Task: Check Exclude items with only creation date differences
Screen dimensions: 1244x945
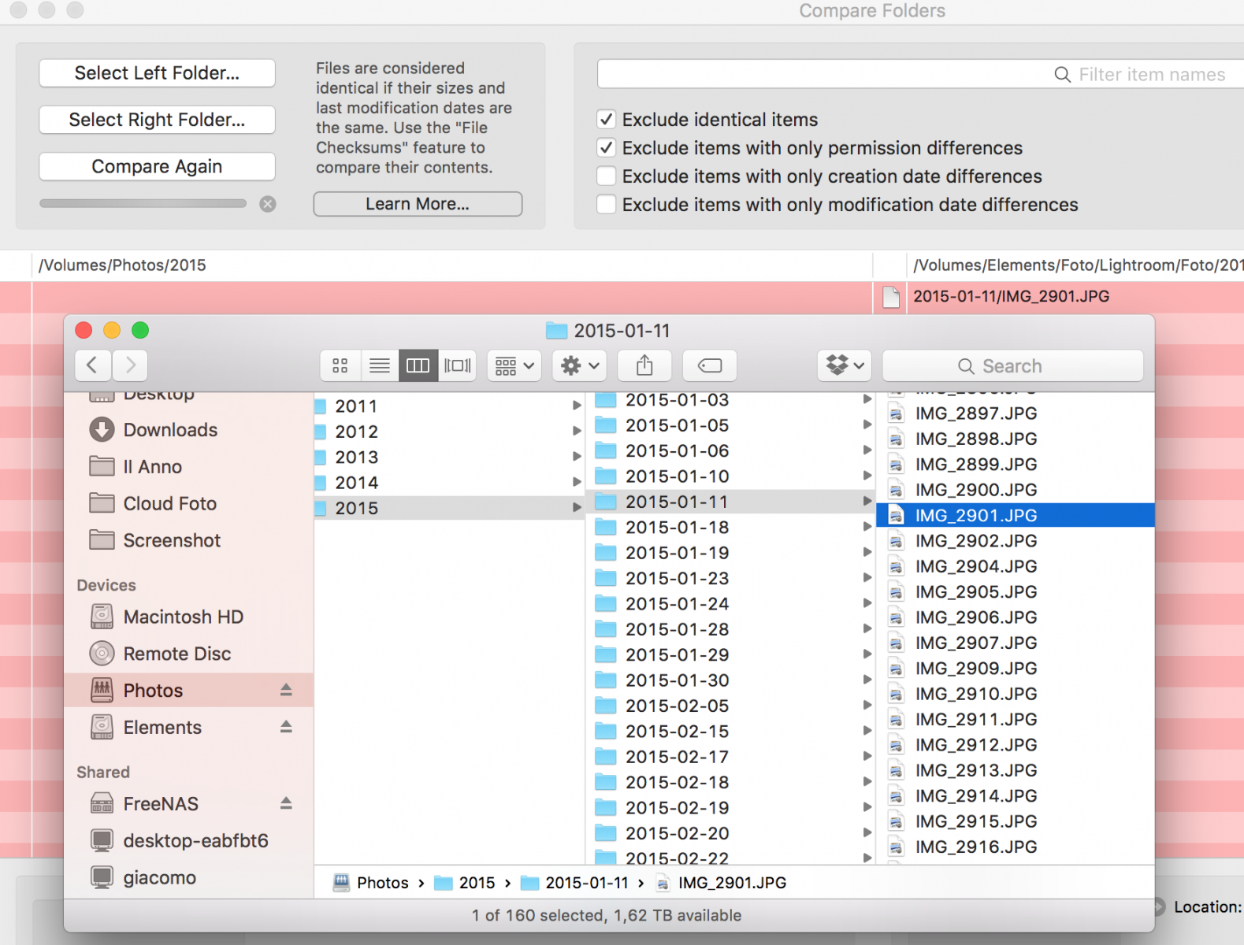Action: 606,176
